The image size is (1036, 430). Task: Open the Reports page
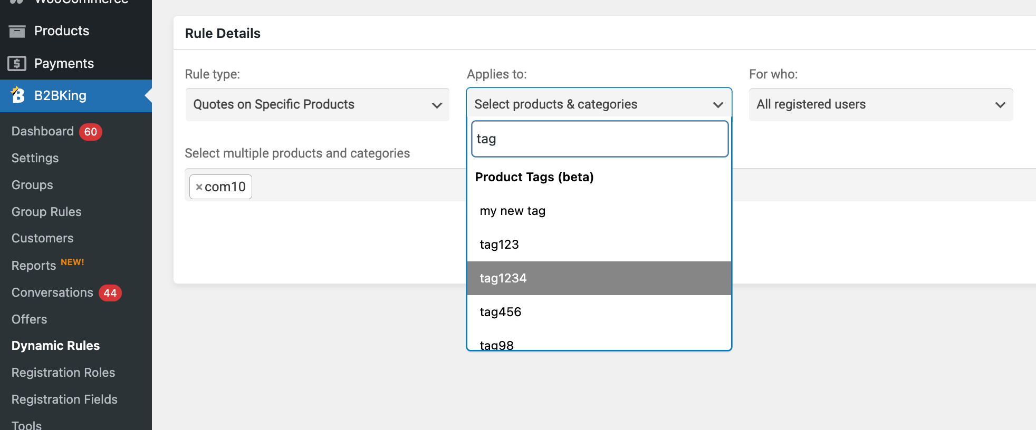click(x=34, y=266)
